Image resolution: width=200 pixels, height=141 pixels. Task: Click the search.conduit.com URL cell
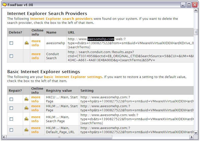[x=130, y=56]
